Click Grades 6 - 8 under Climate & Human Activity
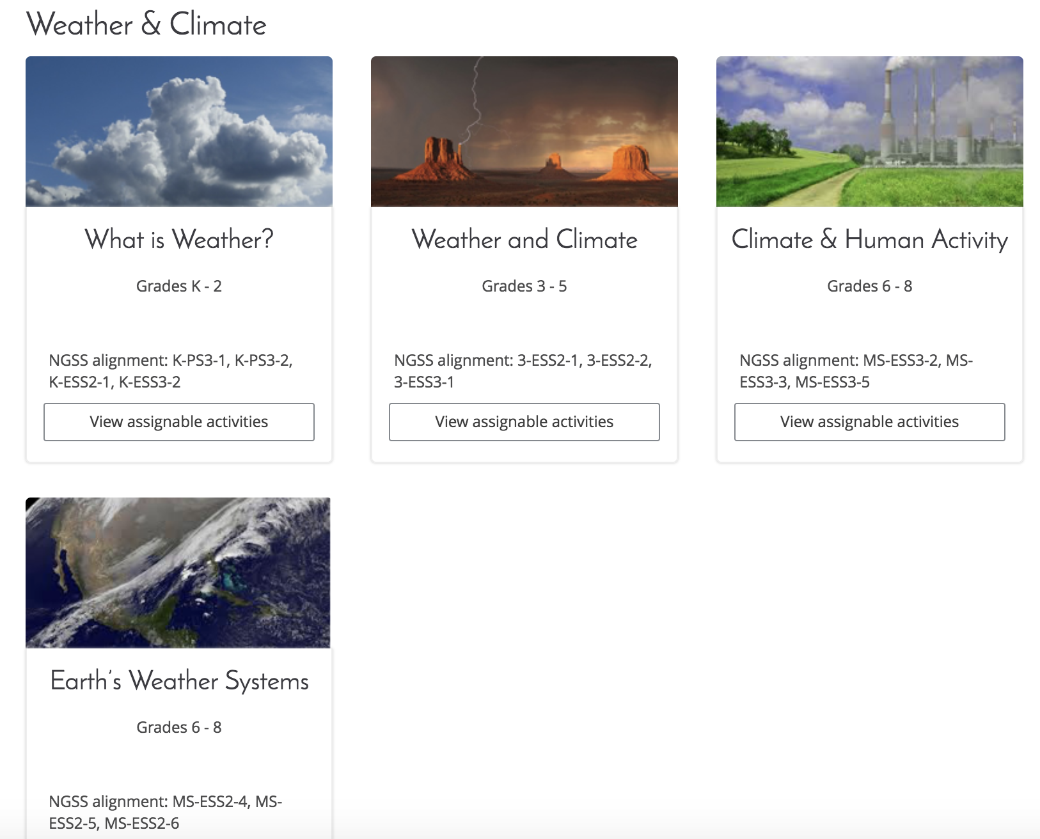This screenshot has width=1040, height=839. point(870,286)
